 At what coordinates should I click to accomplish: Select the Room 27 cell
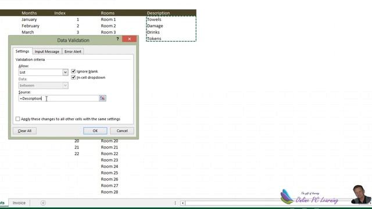point(109,186)
